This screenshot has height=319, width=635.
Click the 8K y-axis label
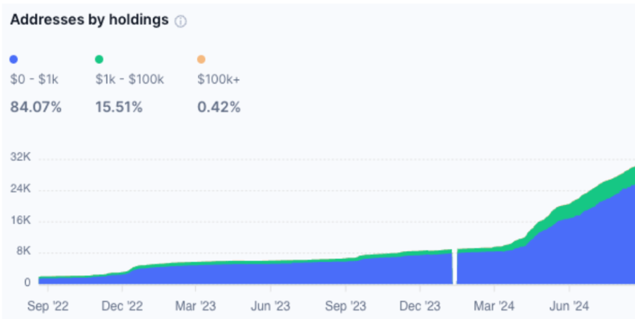coord(23,251)
